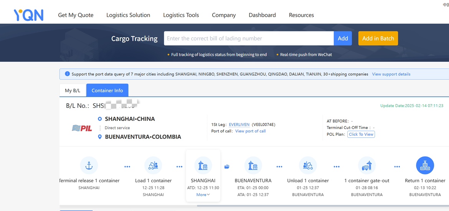Expand More under SHANGHAI ATD
This screenshot has height=211, width=449.
[203, 195]
